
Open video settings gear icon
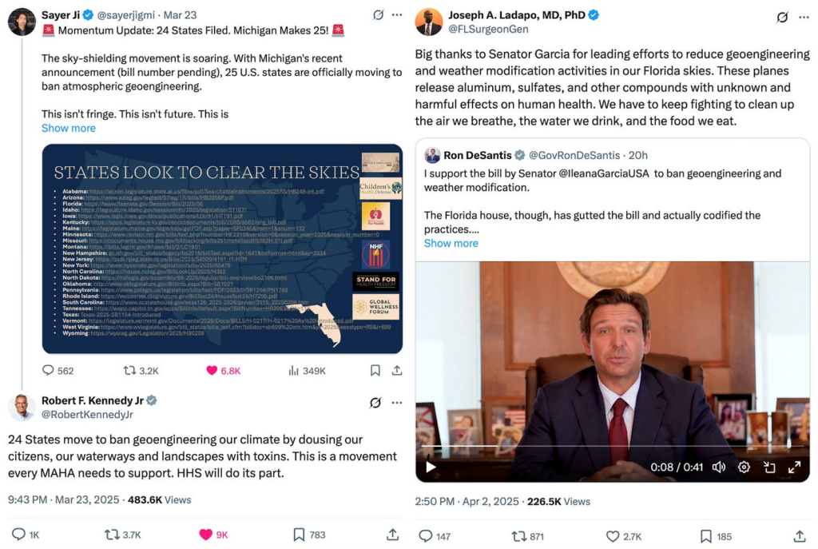pyautogui.click(x=744, y=467)
